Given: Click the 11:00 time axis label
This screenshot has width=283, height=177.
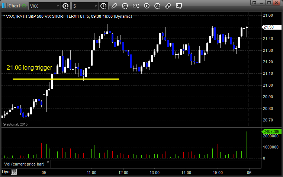Looking at the screenshot, I should click(x=91, y=173).
